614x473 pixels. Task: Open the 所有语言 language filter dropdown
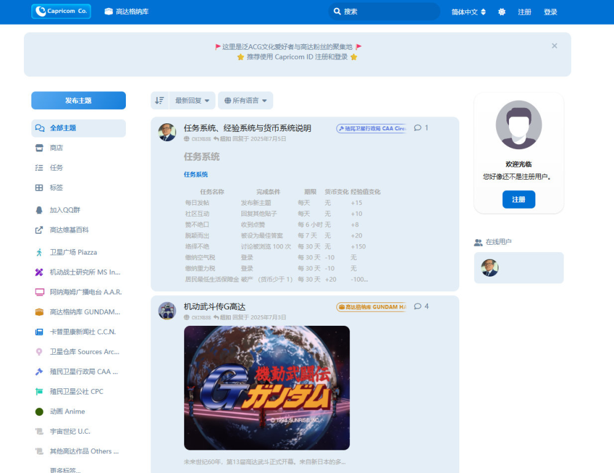246,101
